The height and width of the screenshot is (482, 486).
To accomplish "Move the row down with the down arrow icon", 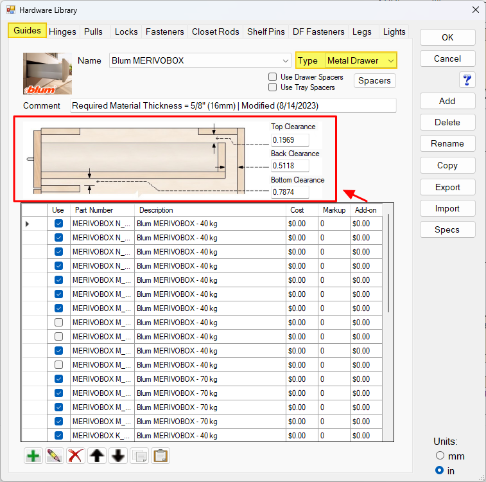I will tap(117, 456).
